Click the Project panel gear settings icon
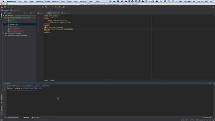The height and width of the screenshot is (121, 215). pos(31,13)
